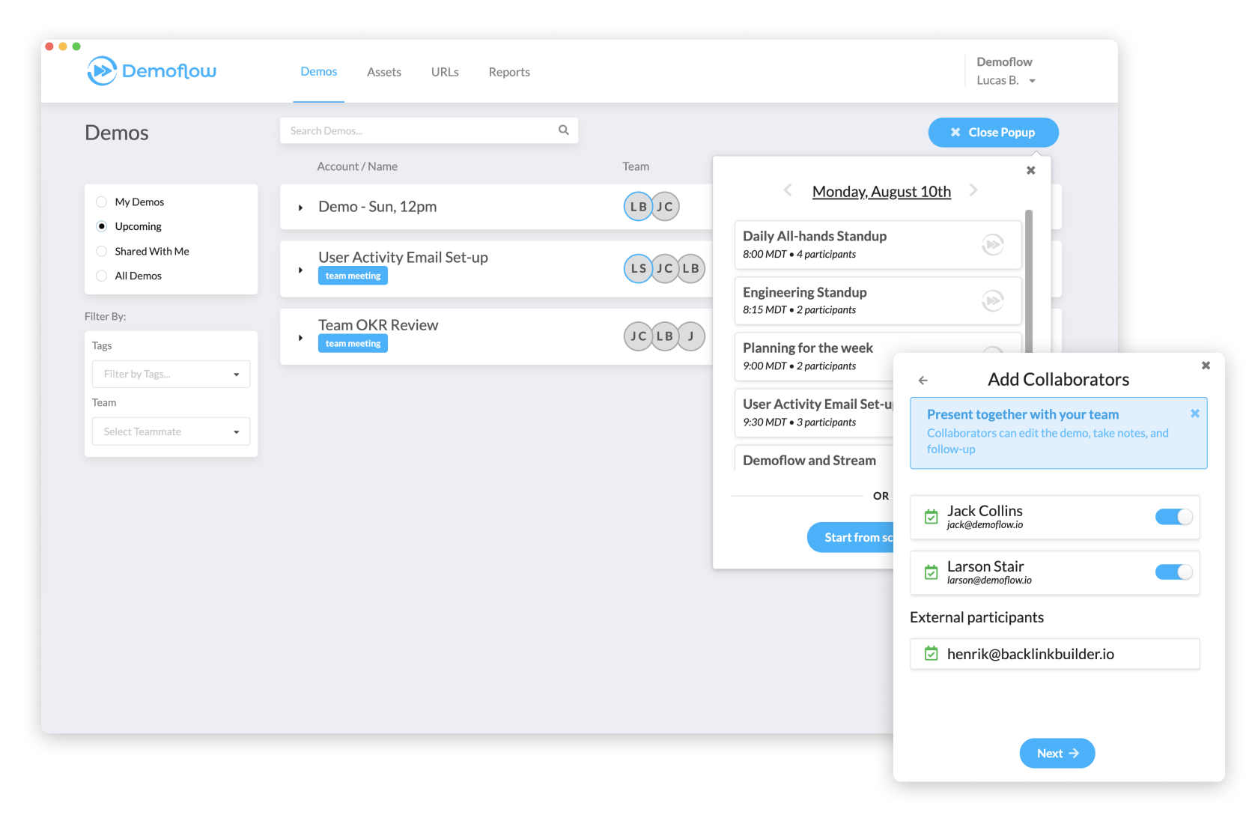Click the henrik@backlinkbuilder.io participant field
The image size is (1249, 815).
point(1055,654)
